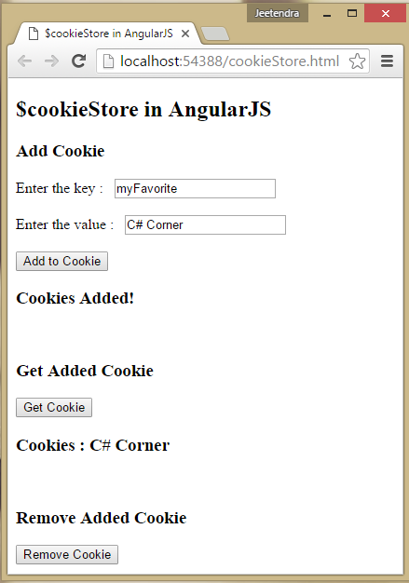This screenshot has width=409, height=583.
Task: Close the browser window with the red X
Action: [385, 13]
